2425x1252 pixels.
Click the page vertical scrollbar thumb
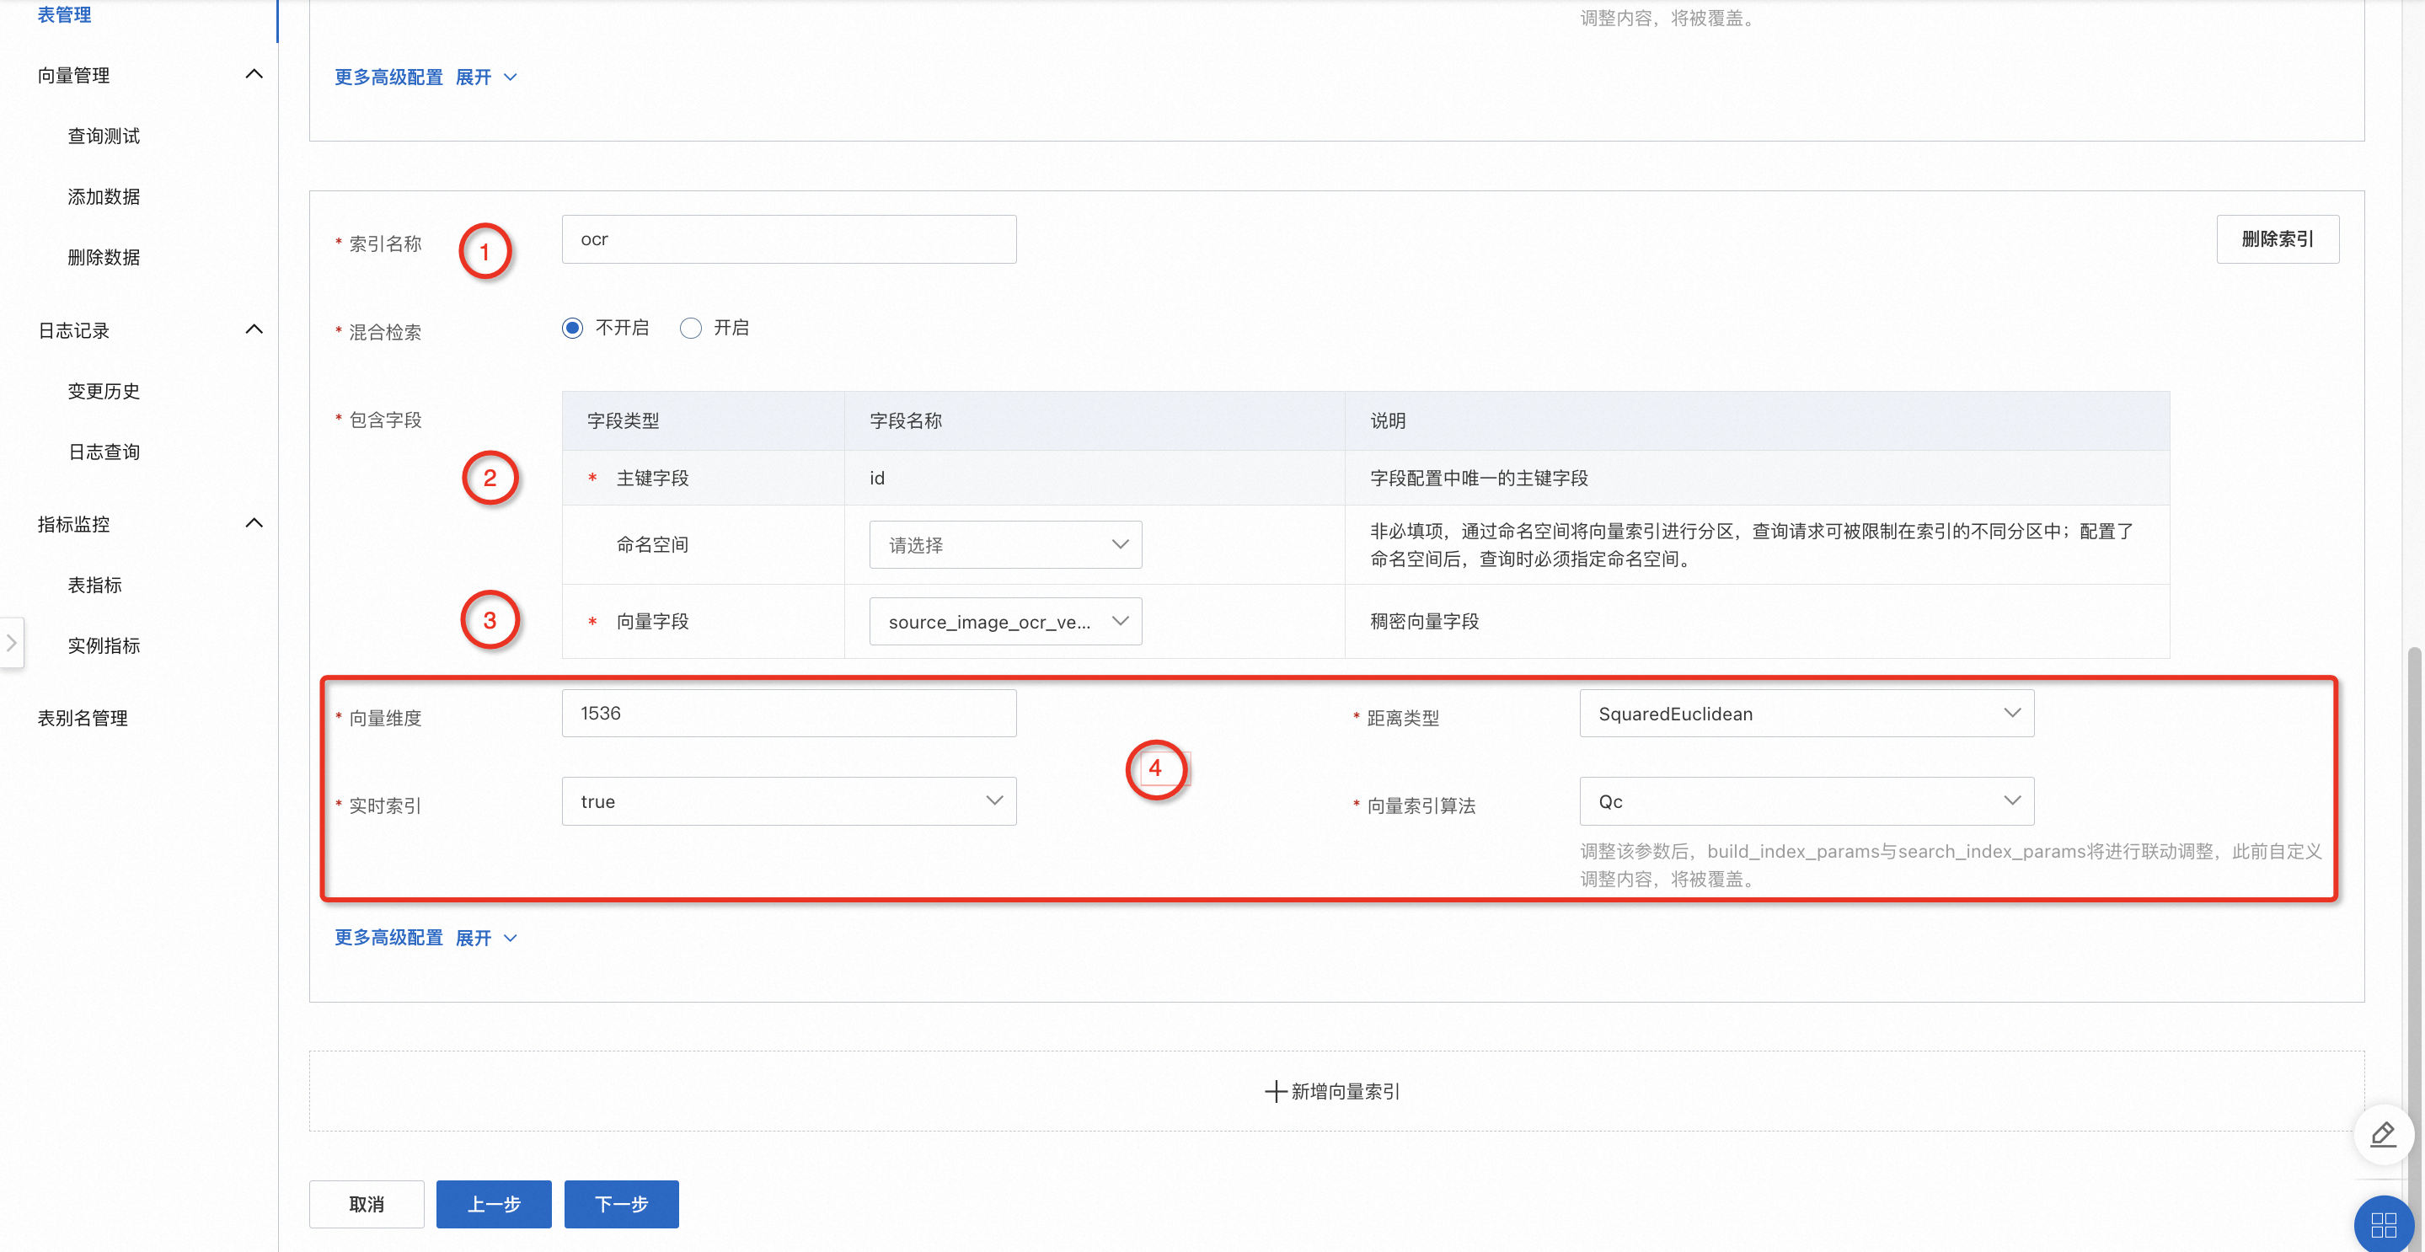point(2417,894)
